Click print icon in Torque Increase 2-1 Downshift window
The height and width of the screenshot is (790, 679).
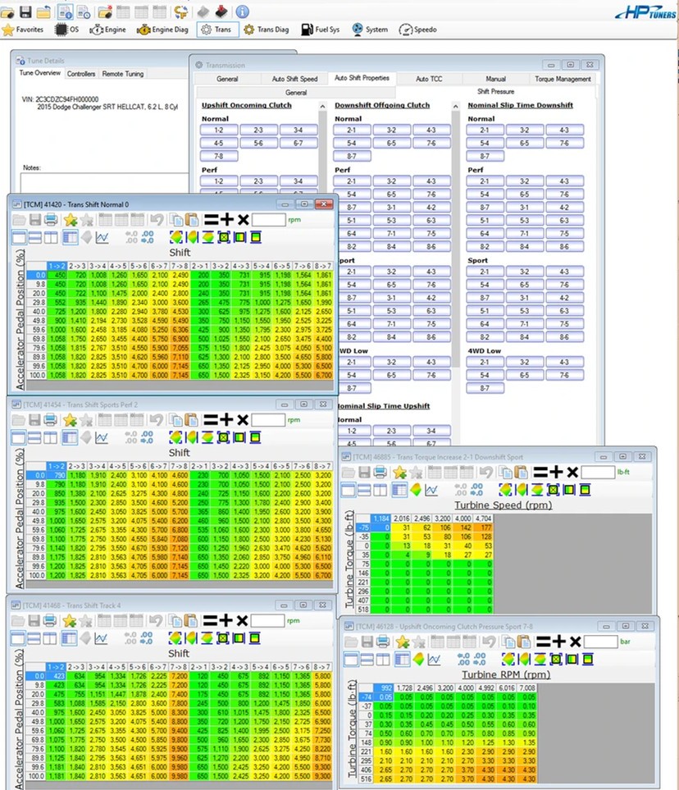tap(381, 472)
